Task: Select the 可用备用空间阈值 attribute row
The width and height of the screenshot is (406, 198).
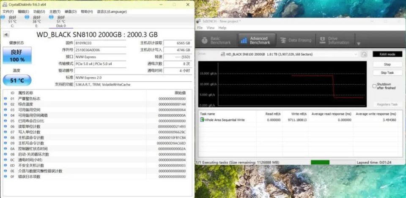Action: click(x=98, y=115)
